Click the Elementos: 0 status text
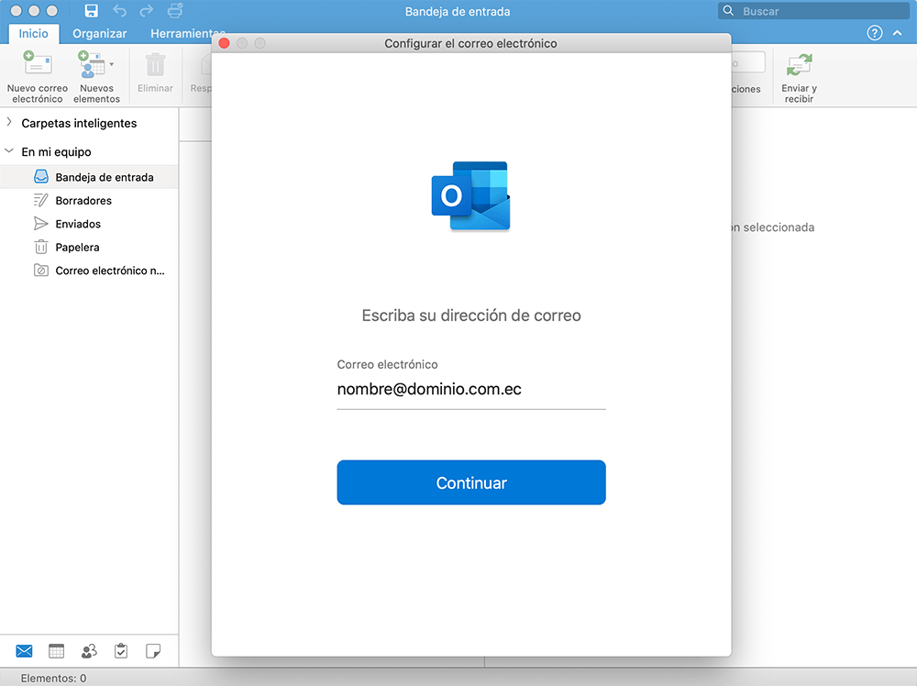This screenshot has width=917, height=686. (53, 678)
